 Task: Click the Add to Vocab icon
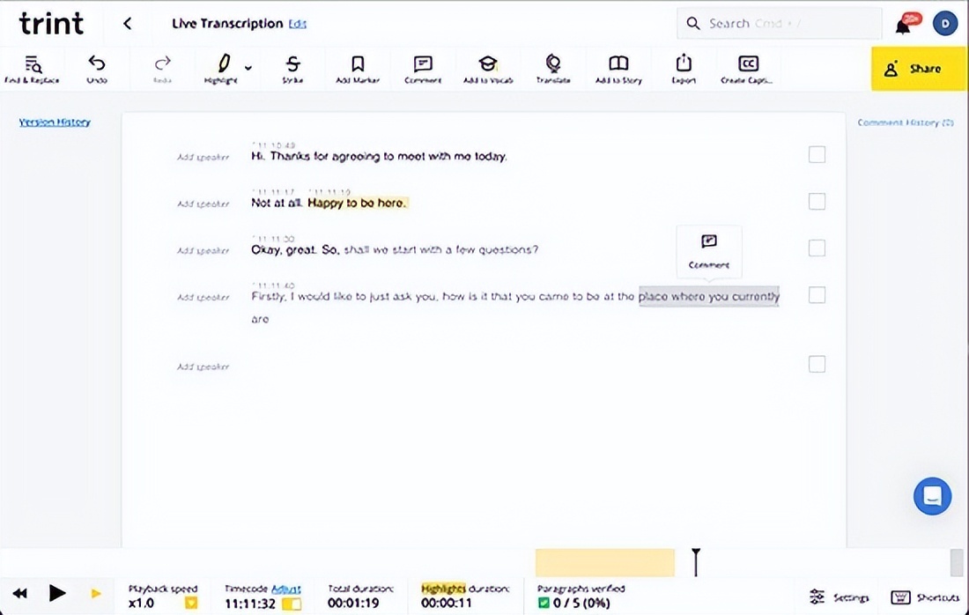coord(487,69)
